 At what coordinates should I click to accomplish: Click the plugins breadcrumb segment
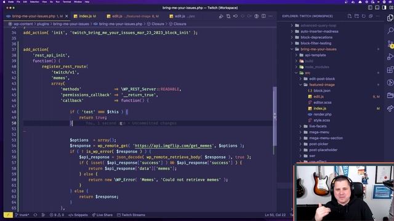43,24
